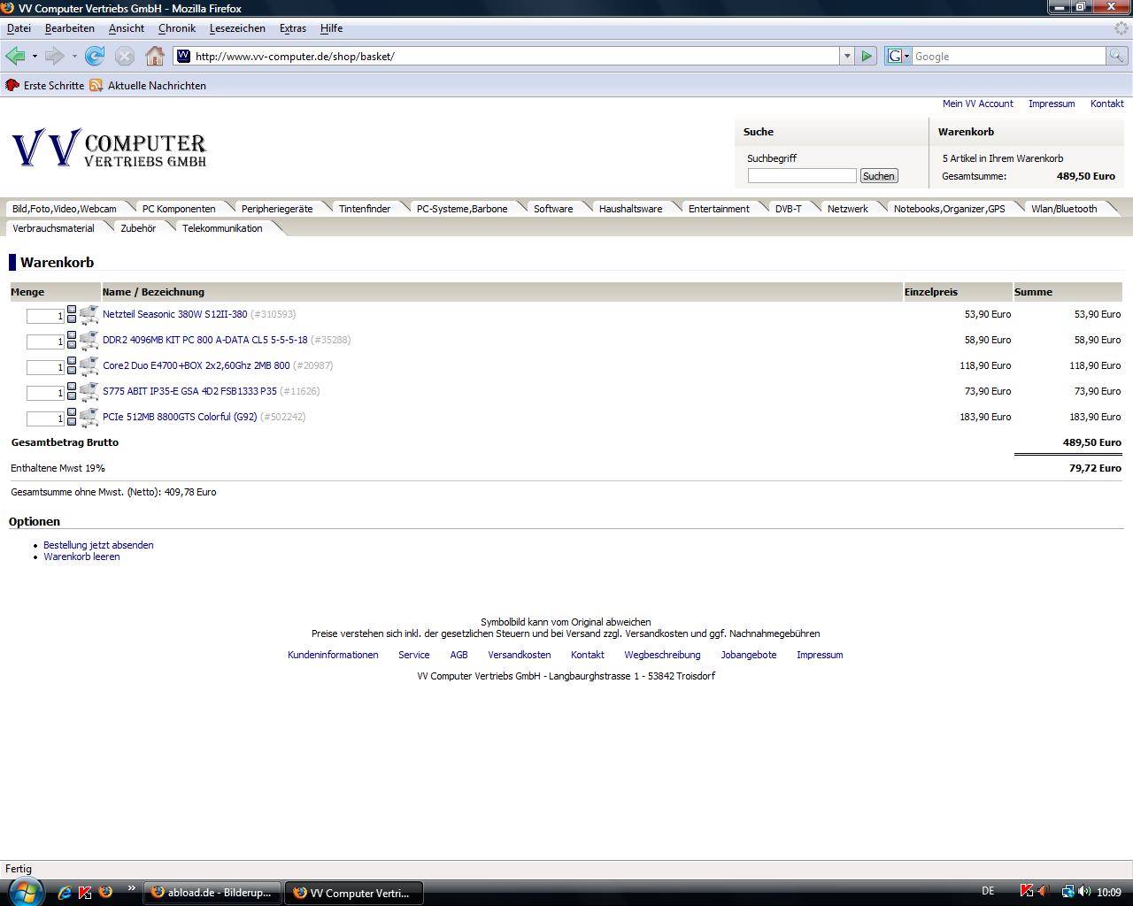Click the browser forward arrow
Image resolution: width=1133 pixels, height=906 pixels.
point(54,56)
